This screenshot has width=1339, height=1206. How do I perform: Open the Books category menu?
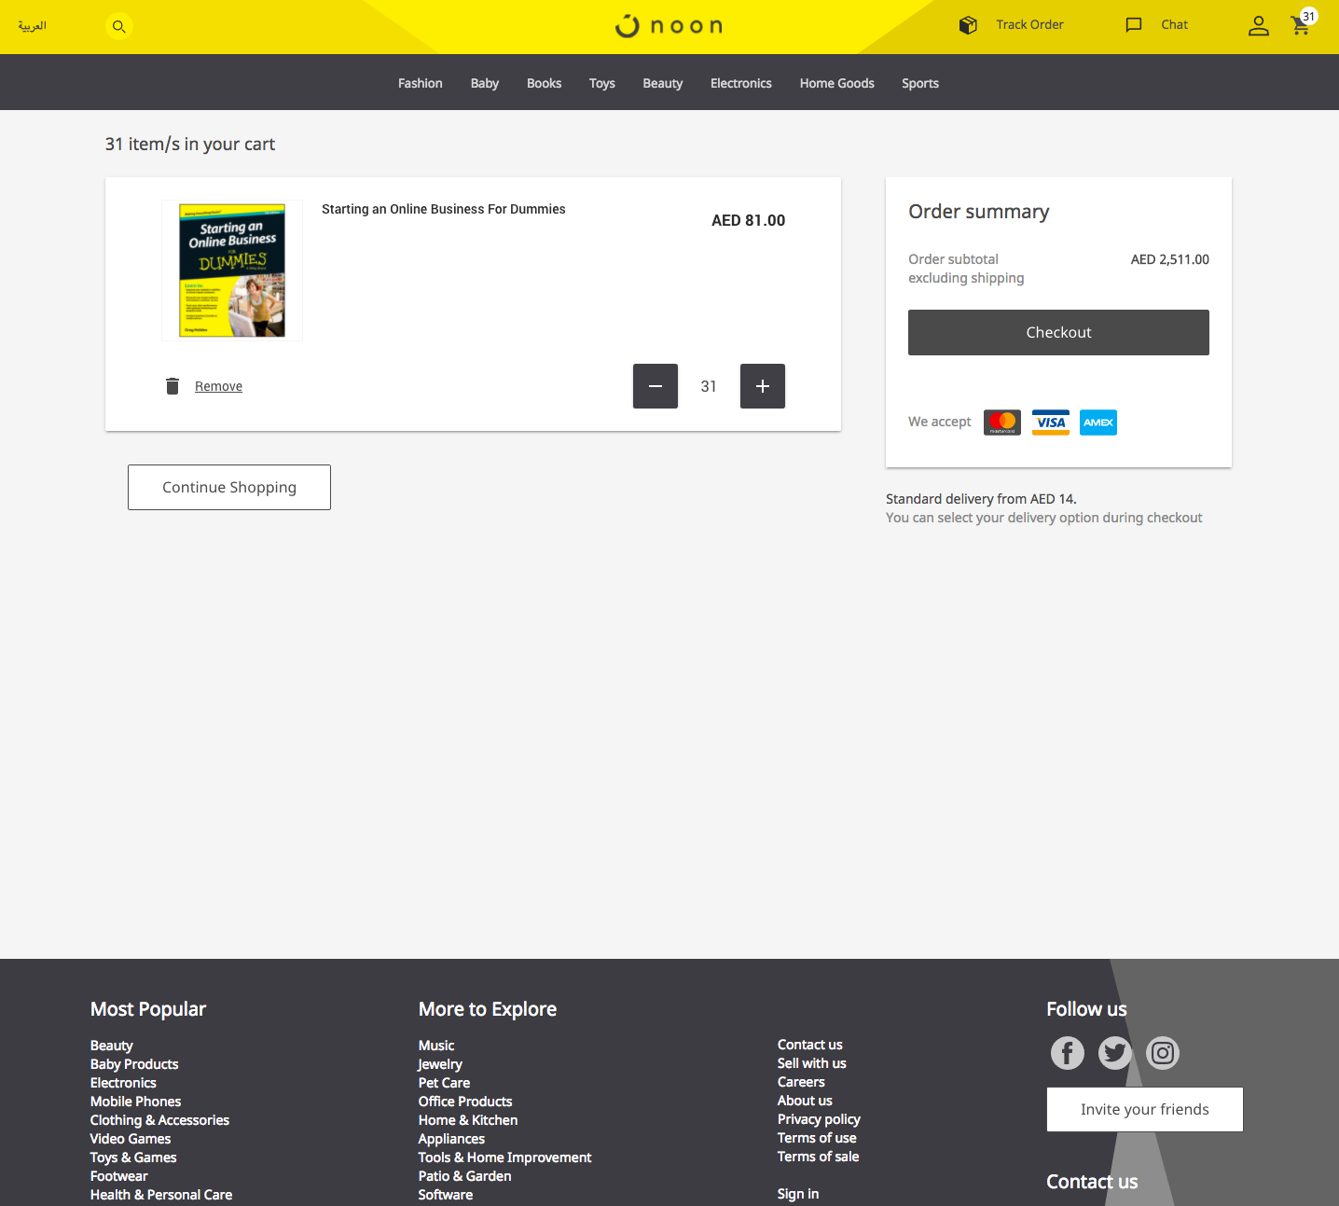[x=545, y=83]
